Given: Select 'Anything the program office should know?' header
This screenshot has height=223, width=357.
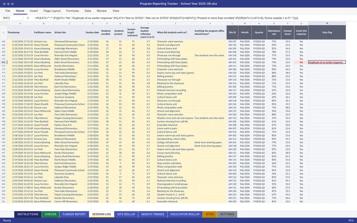Looking at the screenshot, I should (210, 32).
